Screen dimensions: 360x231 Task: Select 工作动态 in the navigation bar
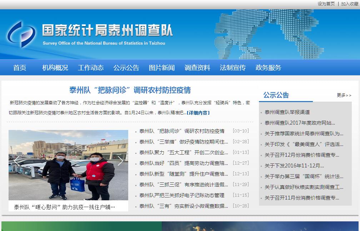(x=91, y=68)
